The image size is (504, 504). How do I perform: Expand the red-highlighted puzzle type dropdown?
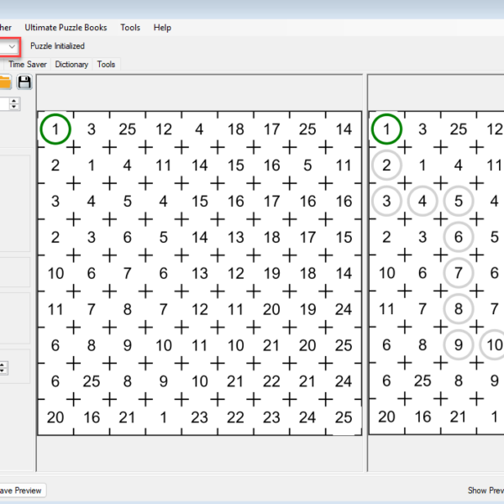point(12,45)
